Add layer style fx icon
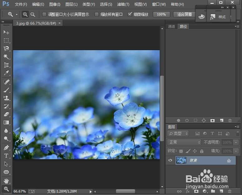242x195 pixels. tap(188, 191)
